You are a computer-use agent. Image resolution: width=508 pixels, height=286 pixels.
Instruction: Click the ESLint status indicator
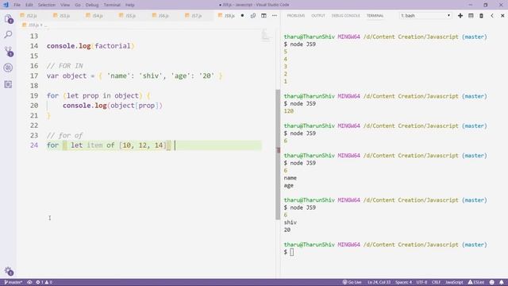click(476, 282)
